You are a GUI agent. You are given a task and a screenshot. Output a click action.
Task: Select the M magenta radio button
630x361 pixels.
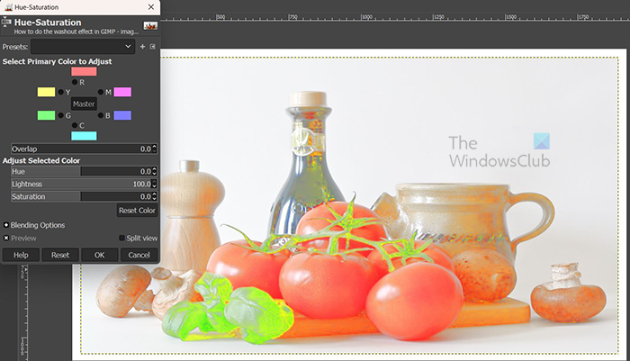tap(101, 92)
